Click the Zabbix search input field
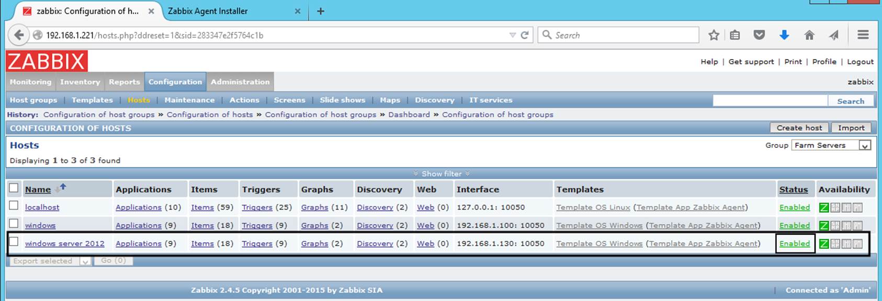The height and width of the screenshot is (301, 882). click(770, 101)
